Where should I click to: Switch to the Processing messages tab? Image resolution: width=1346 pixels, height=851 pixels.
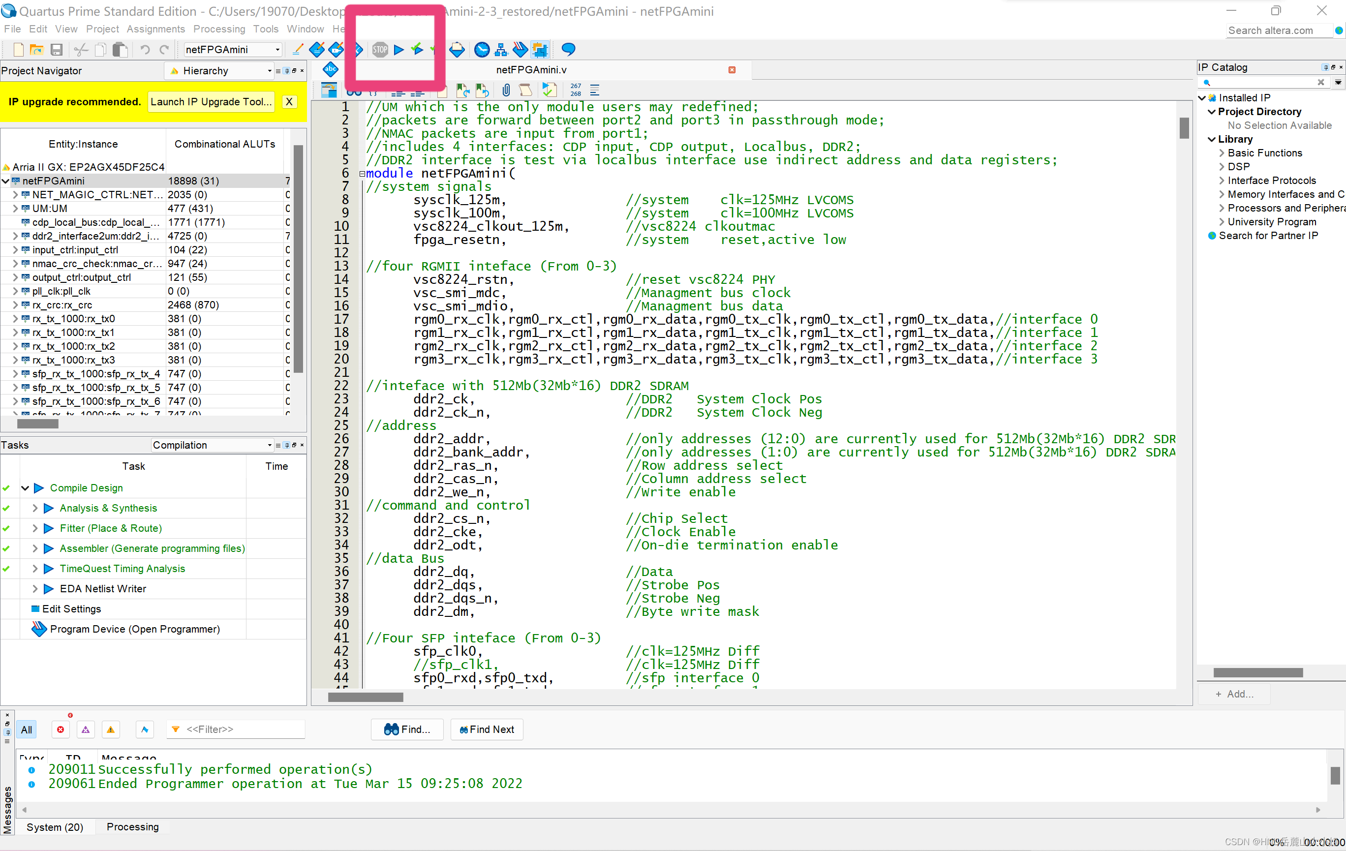[x=132, y=826]
